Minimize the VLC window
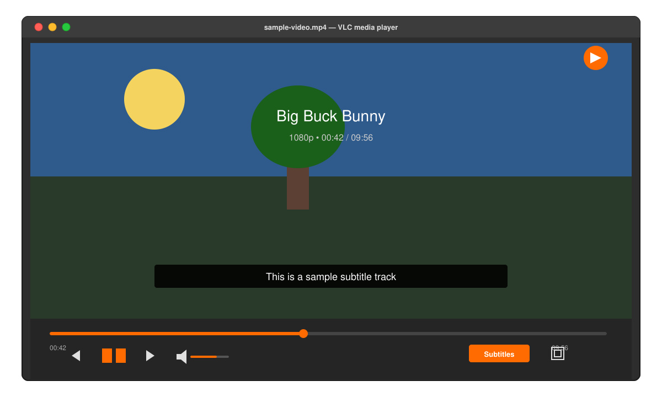Screen dimensions: 662x397 click(52, 27)
